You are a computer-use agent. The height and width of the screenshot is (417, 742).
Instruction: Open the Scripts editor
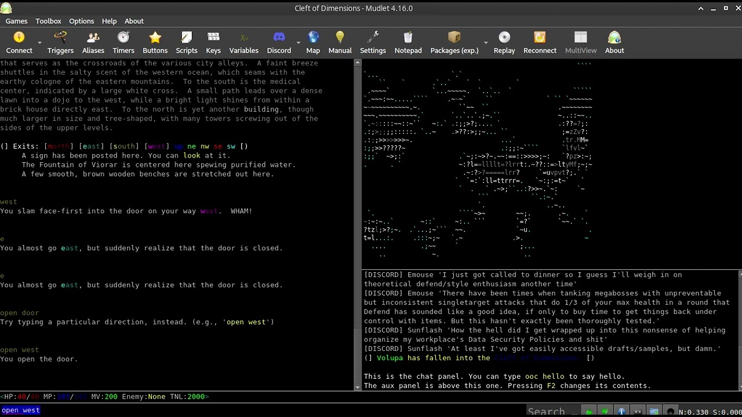[186, 43]
